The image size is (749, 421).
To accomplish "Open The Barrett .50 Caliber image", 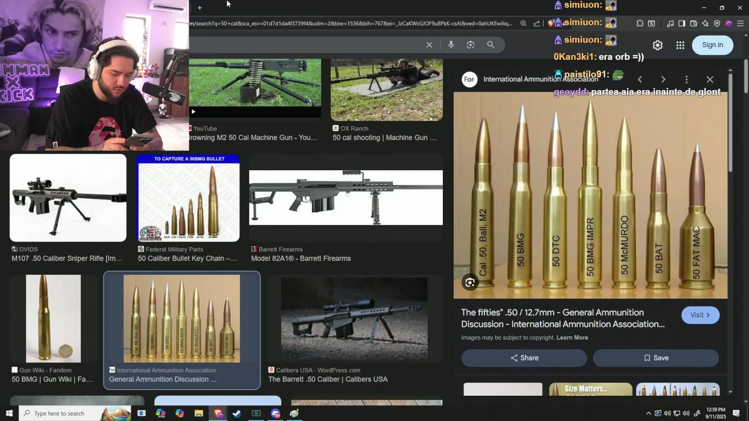I will (354, 319).
